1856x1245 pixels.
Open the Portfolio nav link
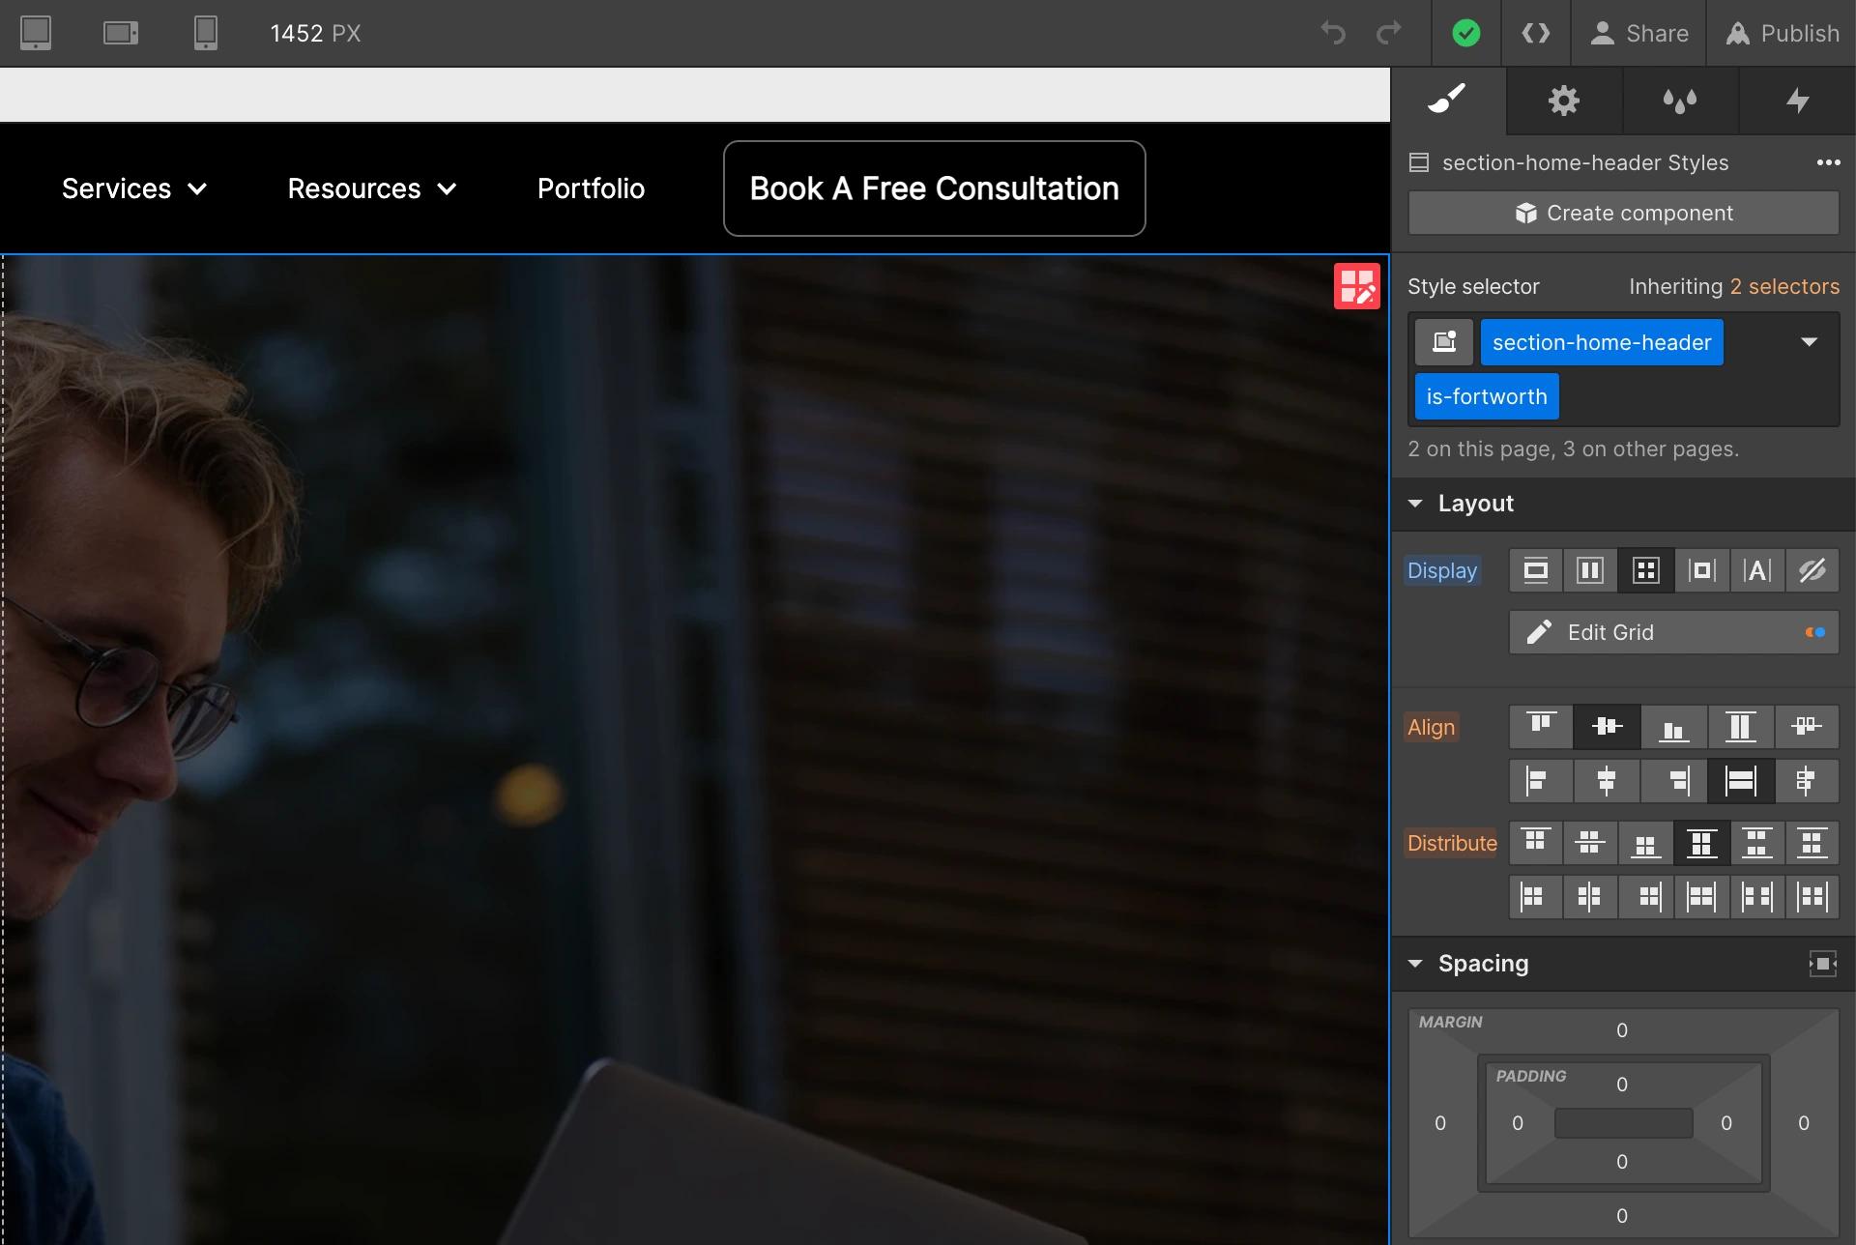point(591,188)
